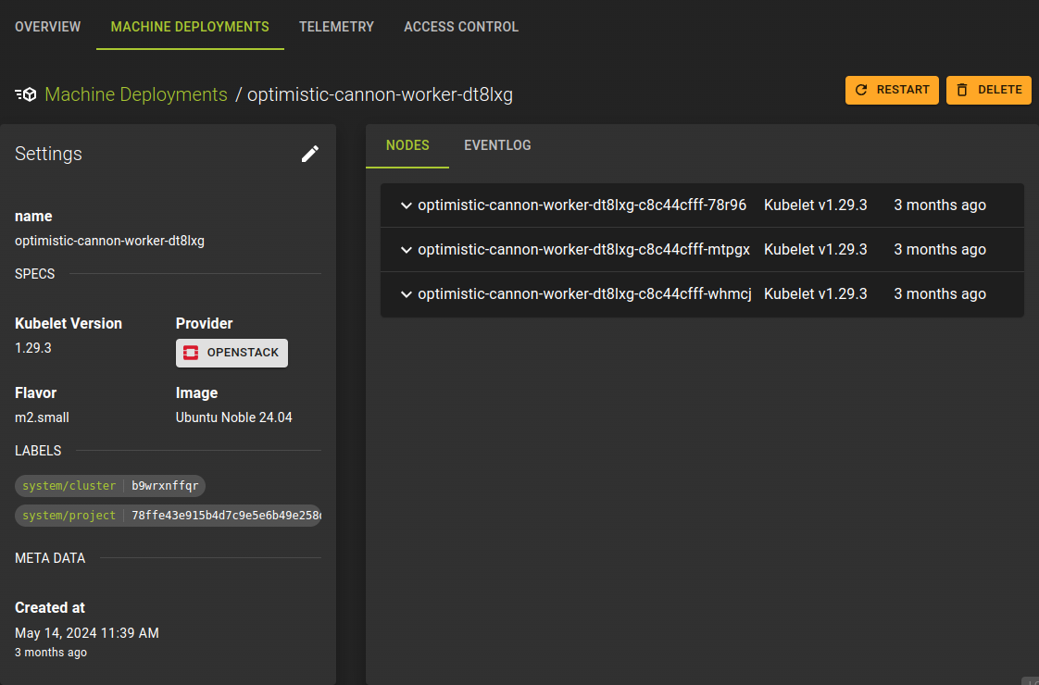Click '3 months ago' in the 78r96 row

(940, 205)
